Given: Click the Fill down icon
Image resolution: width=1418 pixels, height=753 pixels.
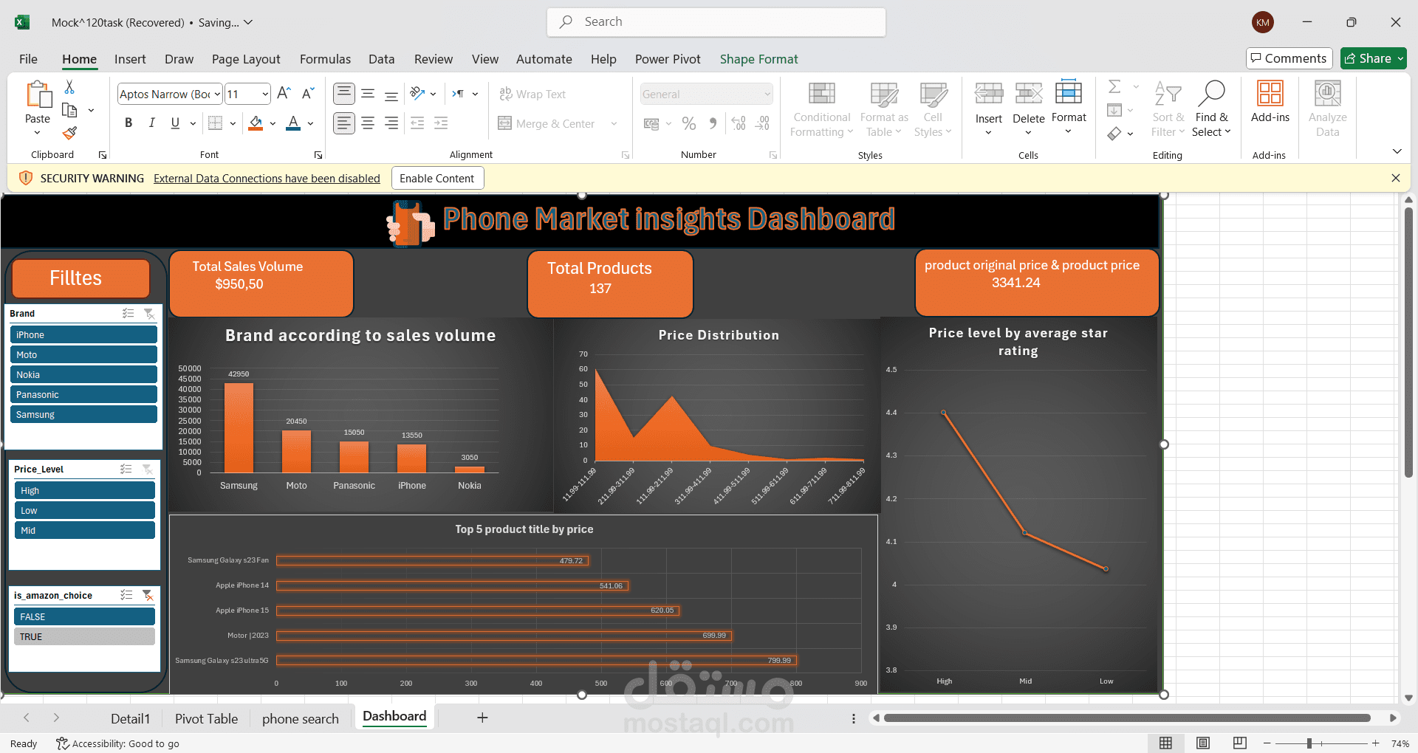Looking at the screenshot, I should click(1114, 110).
